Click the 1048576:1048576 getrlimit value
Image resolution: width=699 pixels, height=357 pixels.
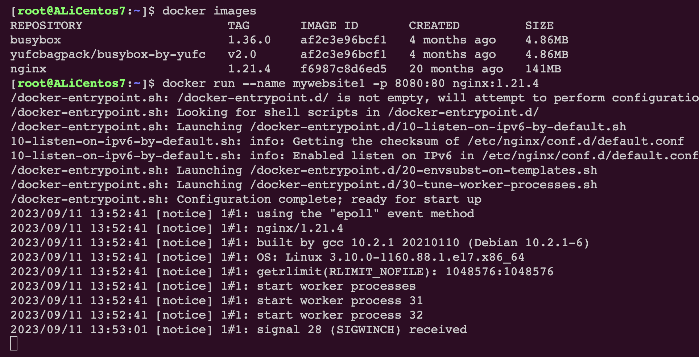point(499,272)
